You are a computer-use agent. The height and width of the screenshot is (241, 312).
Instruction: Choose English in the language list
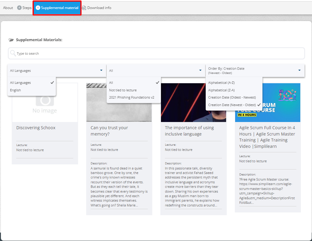coord(32,90)
